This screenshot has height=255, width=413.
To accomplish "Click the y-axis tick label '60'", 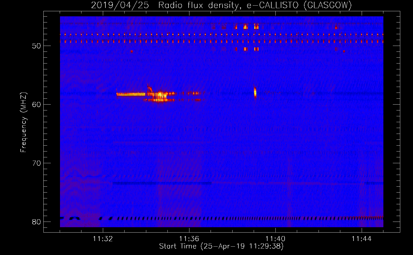I will click(x=37, y=105).
